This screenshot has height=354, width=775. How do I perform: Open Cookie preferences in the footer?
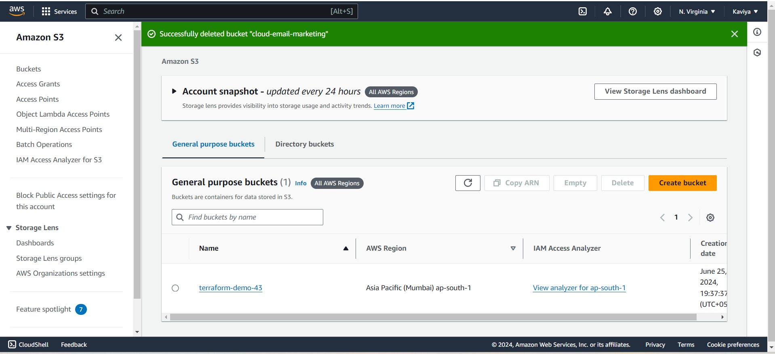click(733, 345)
